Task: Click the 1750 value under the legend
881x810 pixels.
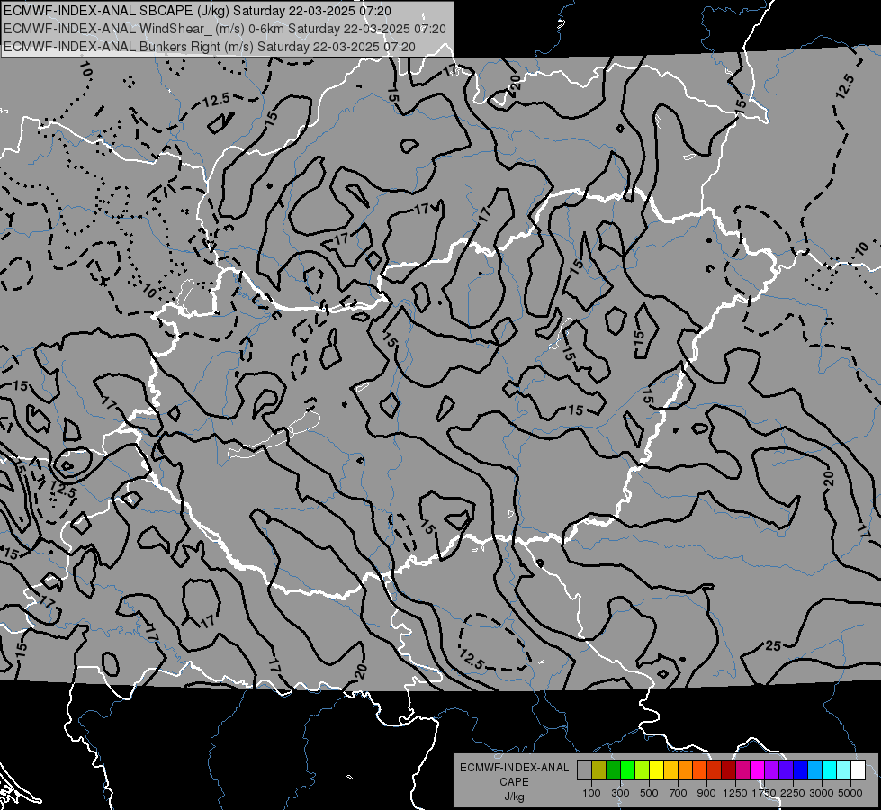Action: (x=764, y=793)
